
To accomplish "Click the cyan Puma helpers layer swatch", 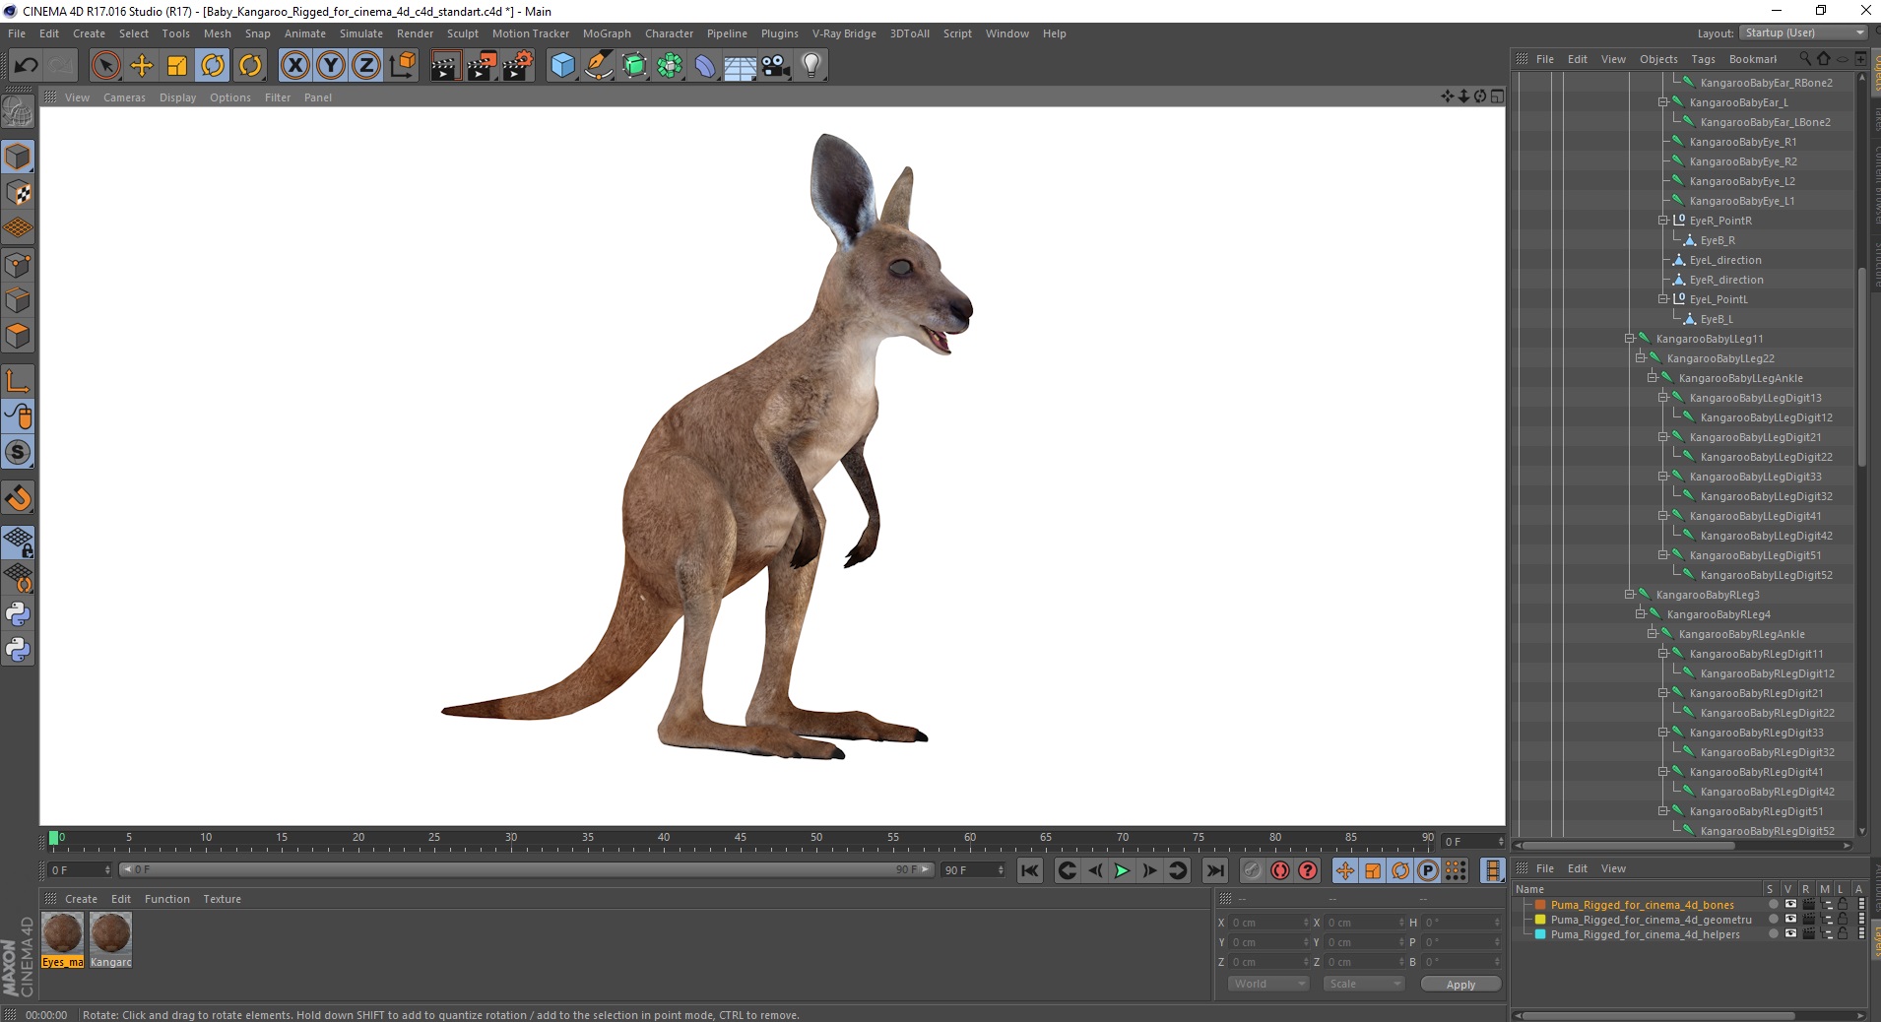I will tap(1540, 934).
